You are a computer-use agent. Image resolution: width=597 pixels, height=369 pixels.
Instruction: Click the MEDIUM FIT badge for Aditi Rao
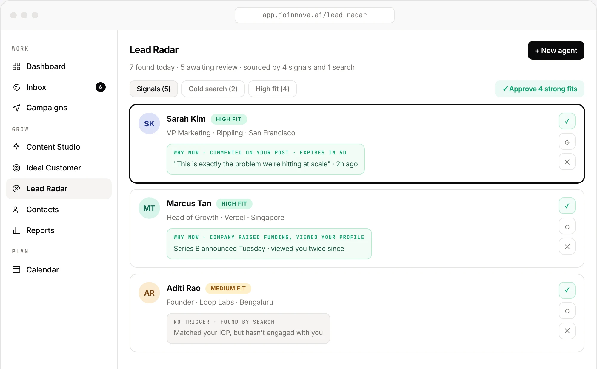tap(228, 289)
